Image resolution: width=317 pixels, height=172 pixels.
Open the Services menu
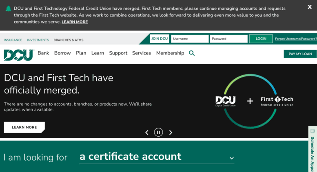142,53
